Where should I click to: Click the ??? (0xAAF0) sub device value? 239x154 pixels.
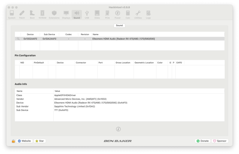point(61,110)
